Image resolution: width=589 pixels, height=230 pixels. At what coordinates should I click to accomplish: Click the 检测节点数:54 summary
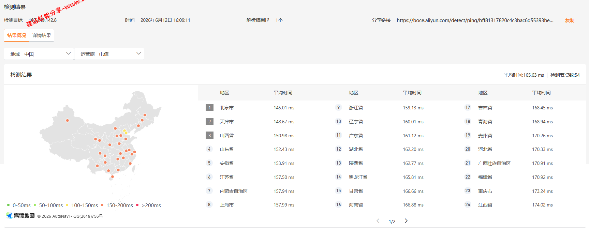coord(565,75)
